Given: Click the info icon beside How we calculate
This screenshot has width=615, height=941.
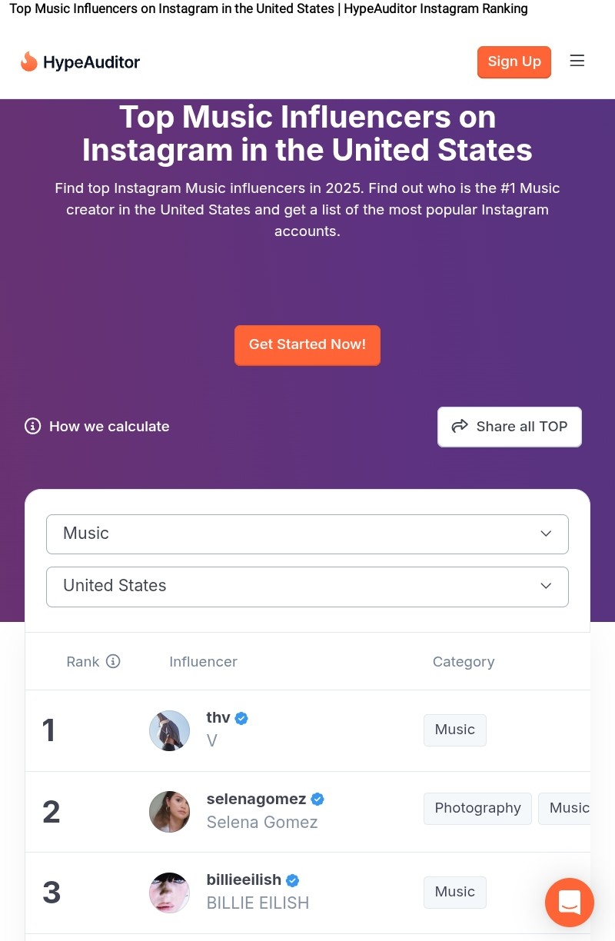Looking at the screenshot, I should pos(32,426).
